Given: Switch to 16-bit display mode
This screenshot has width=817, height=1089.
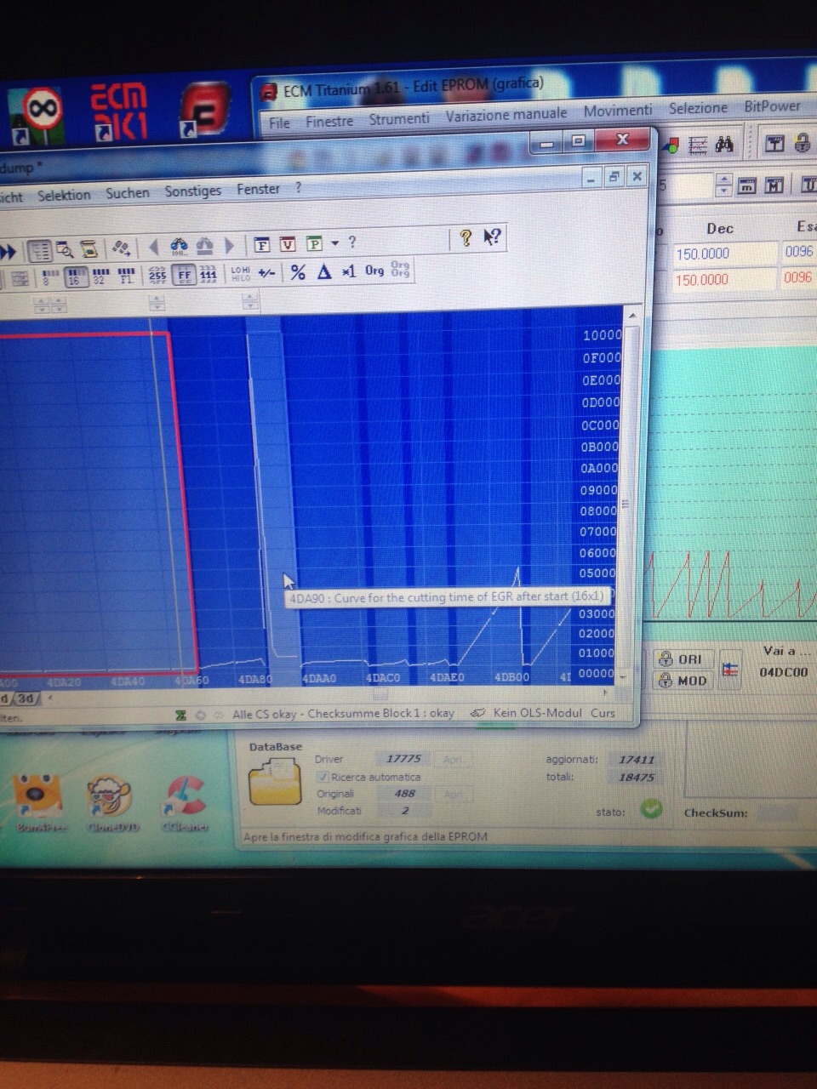Looking at the screenshot, I should click(x=75, y=277).
